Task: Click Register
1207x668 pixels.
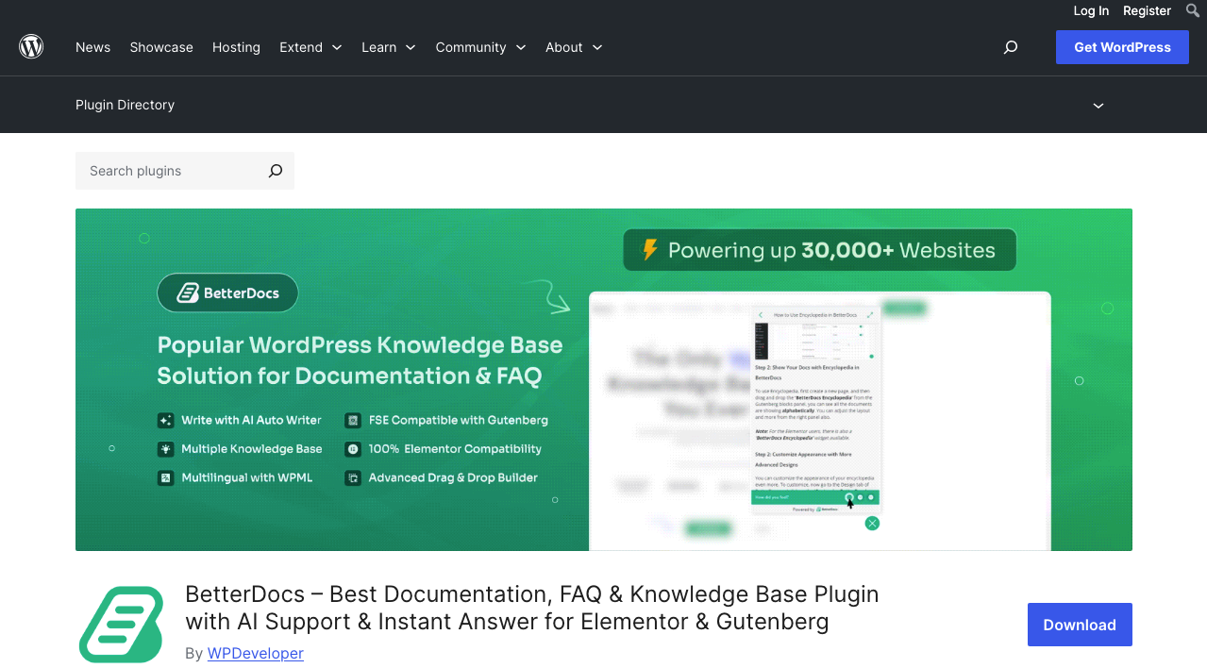Action: pos(1147,11)
